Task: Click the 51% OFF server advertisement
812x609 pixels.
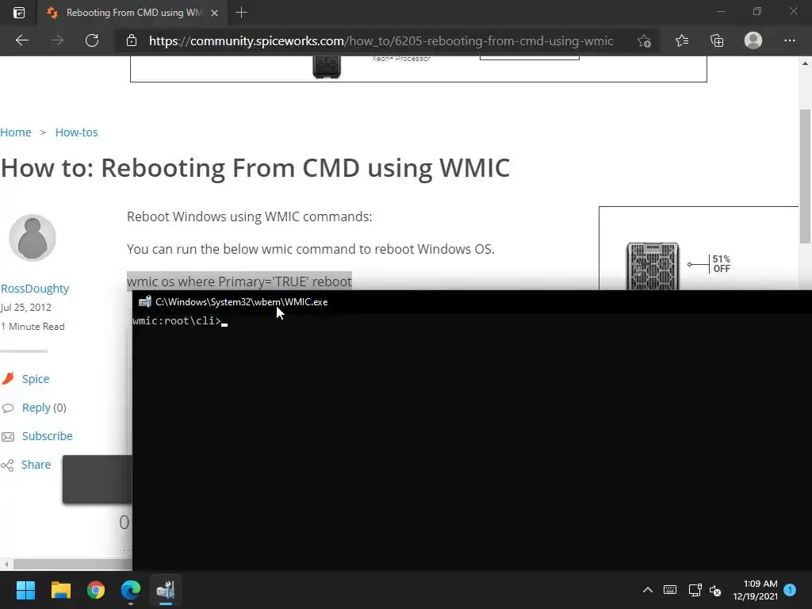Action: [699, 248]
